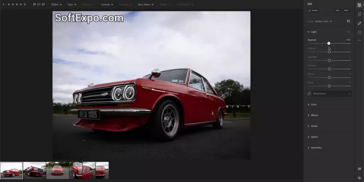
Task: Open the Edited filter dropdown
Action: (57, 4)
